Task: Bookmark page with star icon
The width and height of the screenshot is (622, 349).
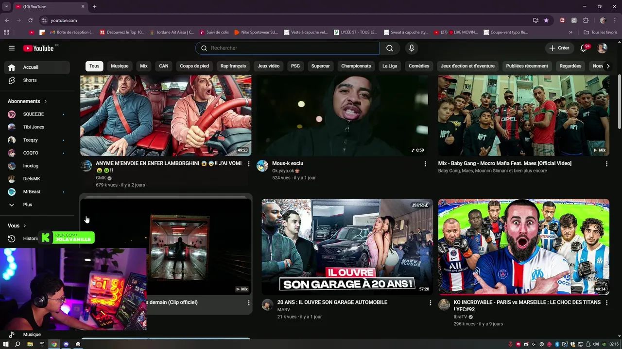Action: point(546,20)
